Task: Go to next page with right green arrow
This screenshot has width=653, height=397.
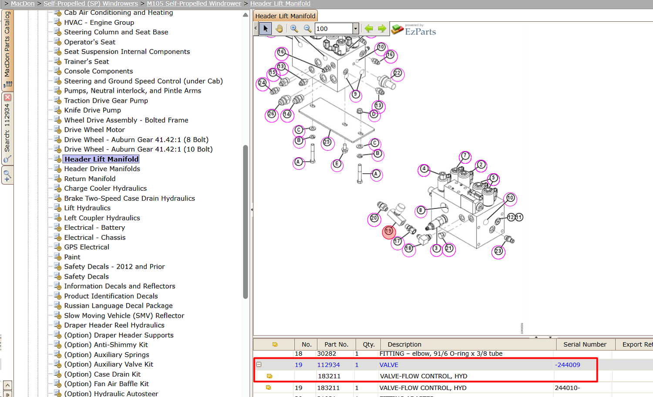Action: (x=382, y=29)
